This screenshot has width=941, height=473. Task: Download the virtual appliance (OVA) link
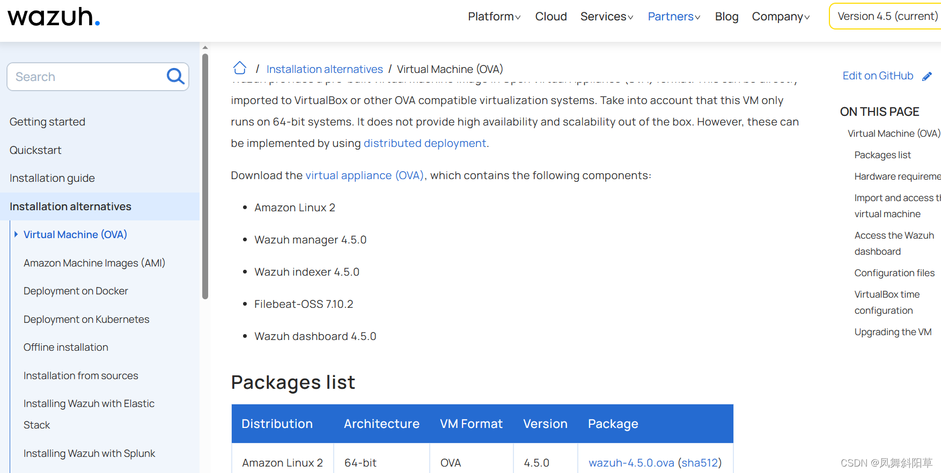click(365, 175)
